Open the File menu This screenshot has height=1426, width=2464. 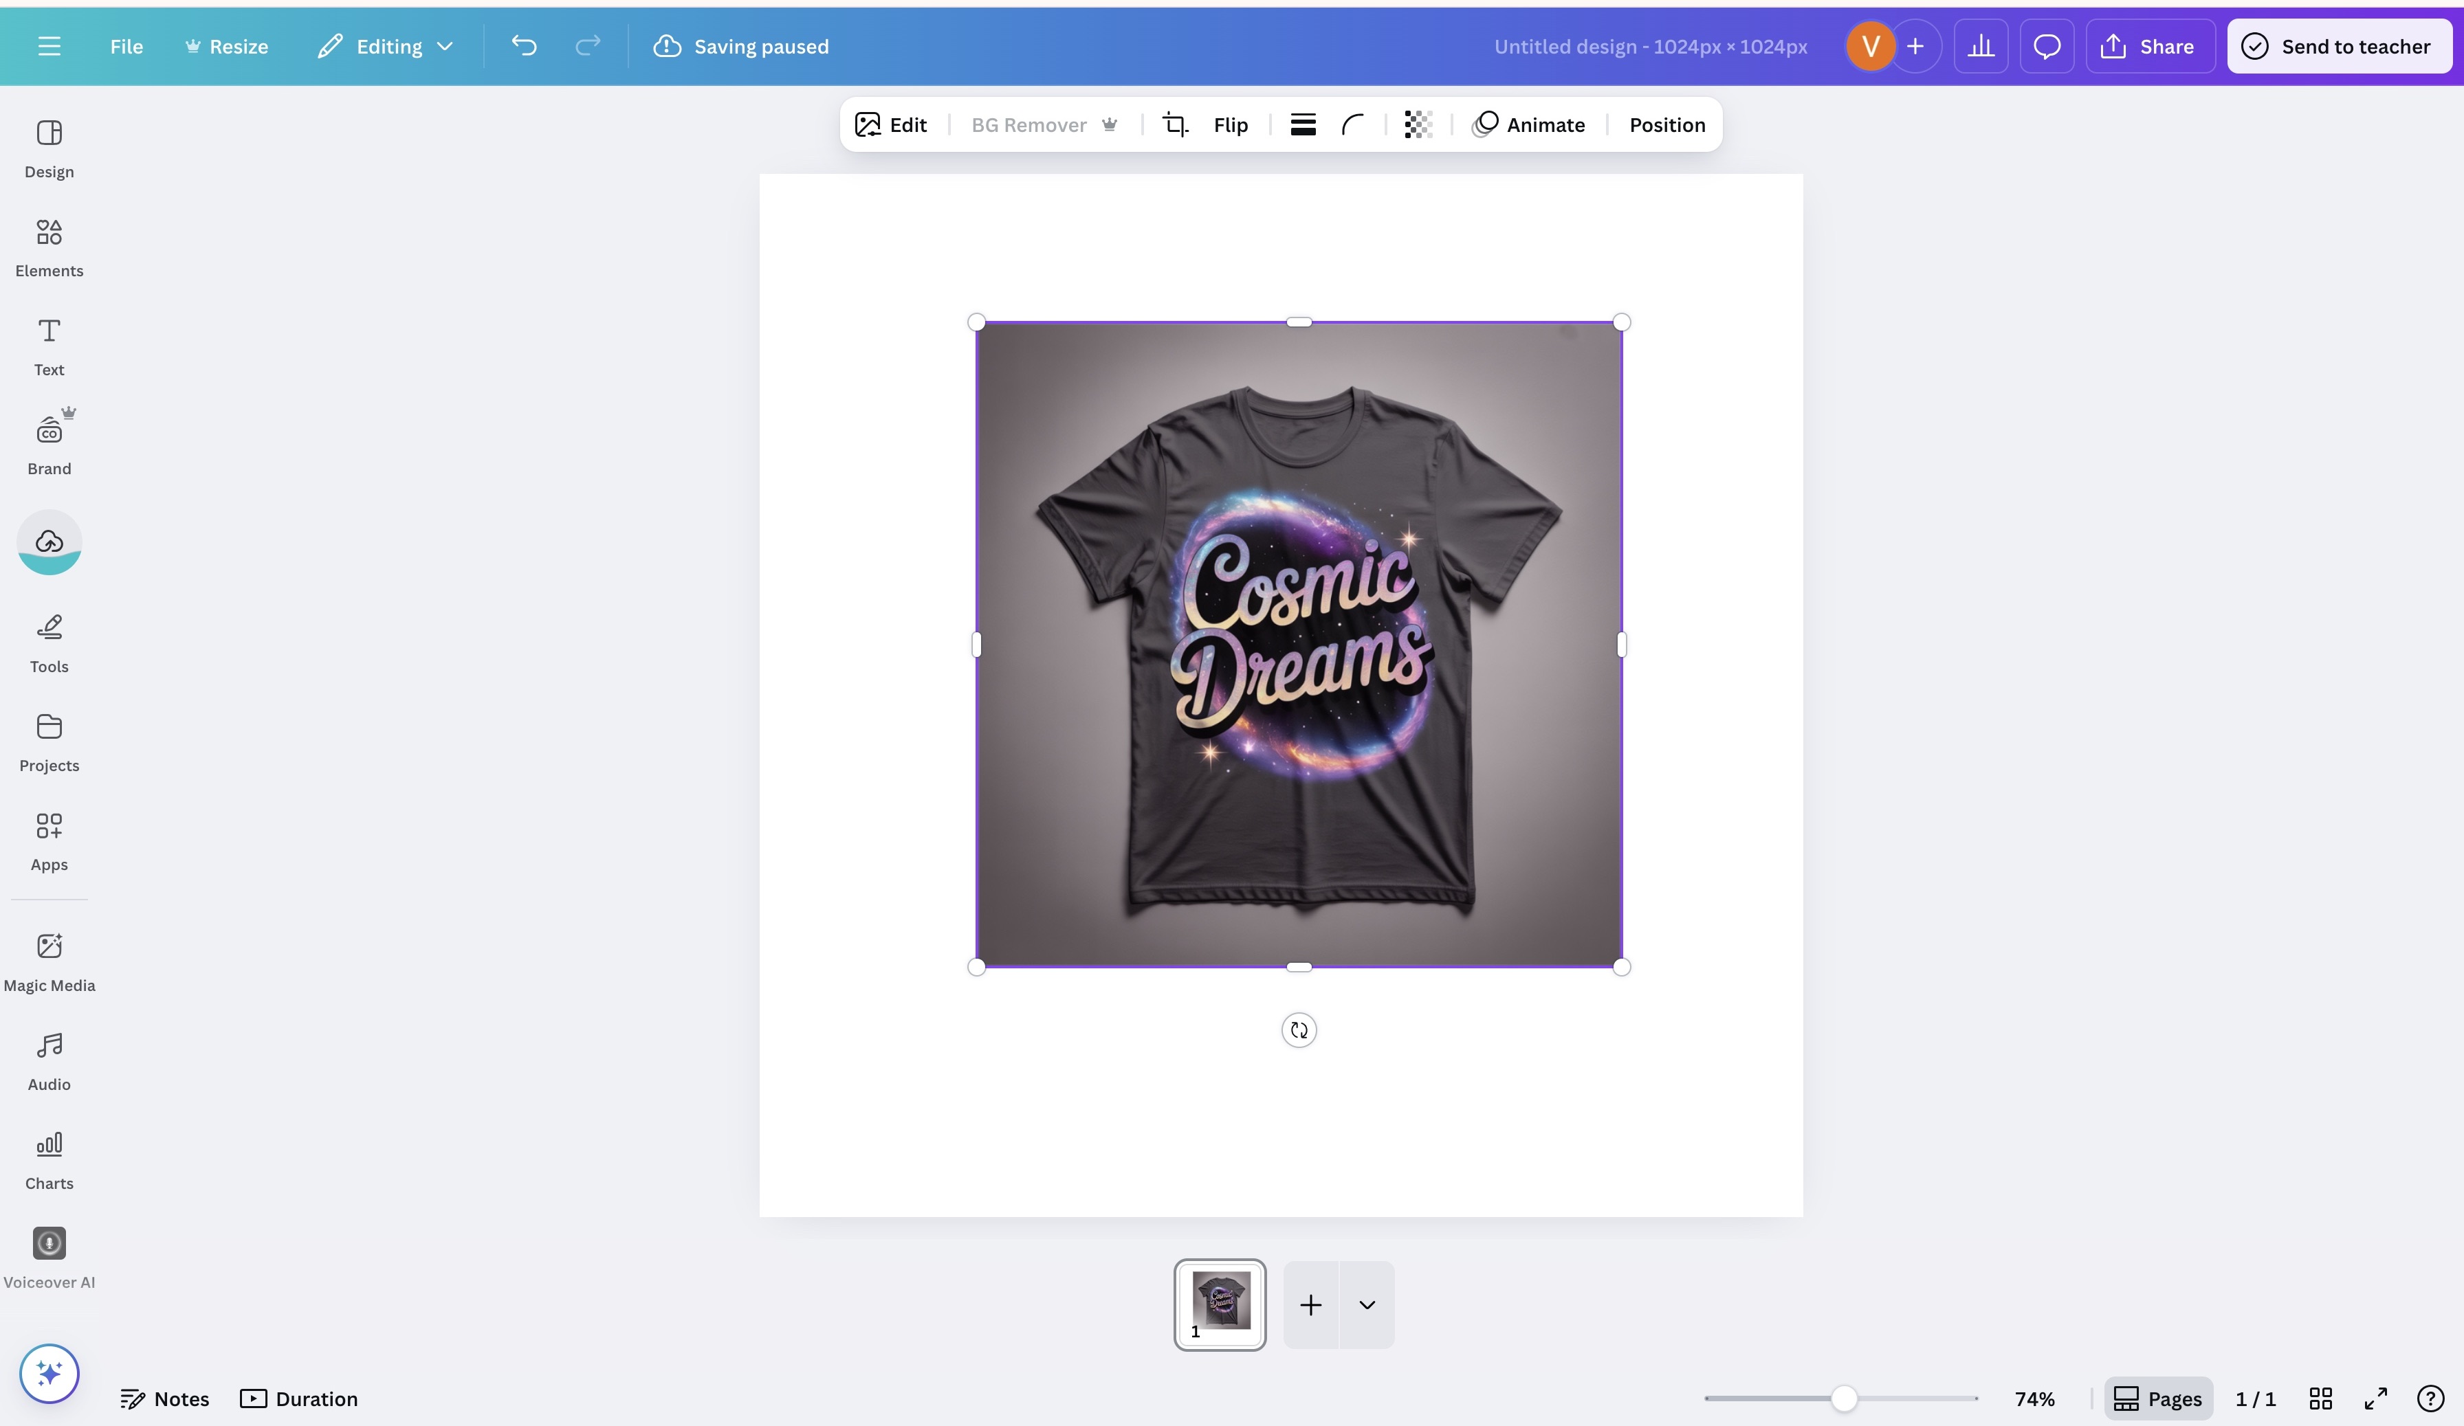tap(126, 46)
